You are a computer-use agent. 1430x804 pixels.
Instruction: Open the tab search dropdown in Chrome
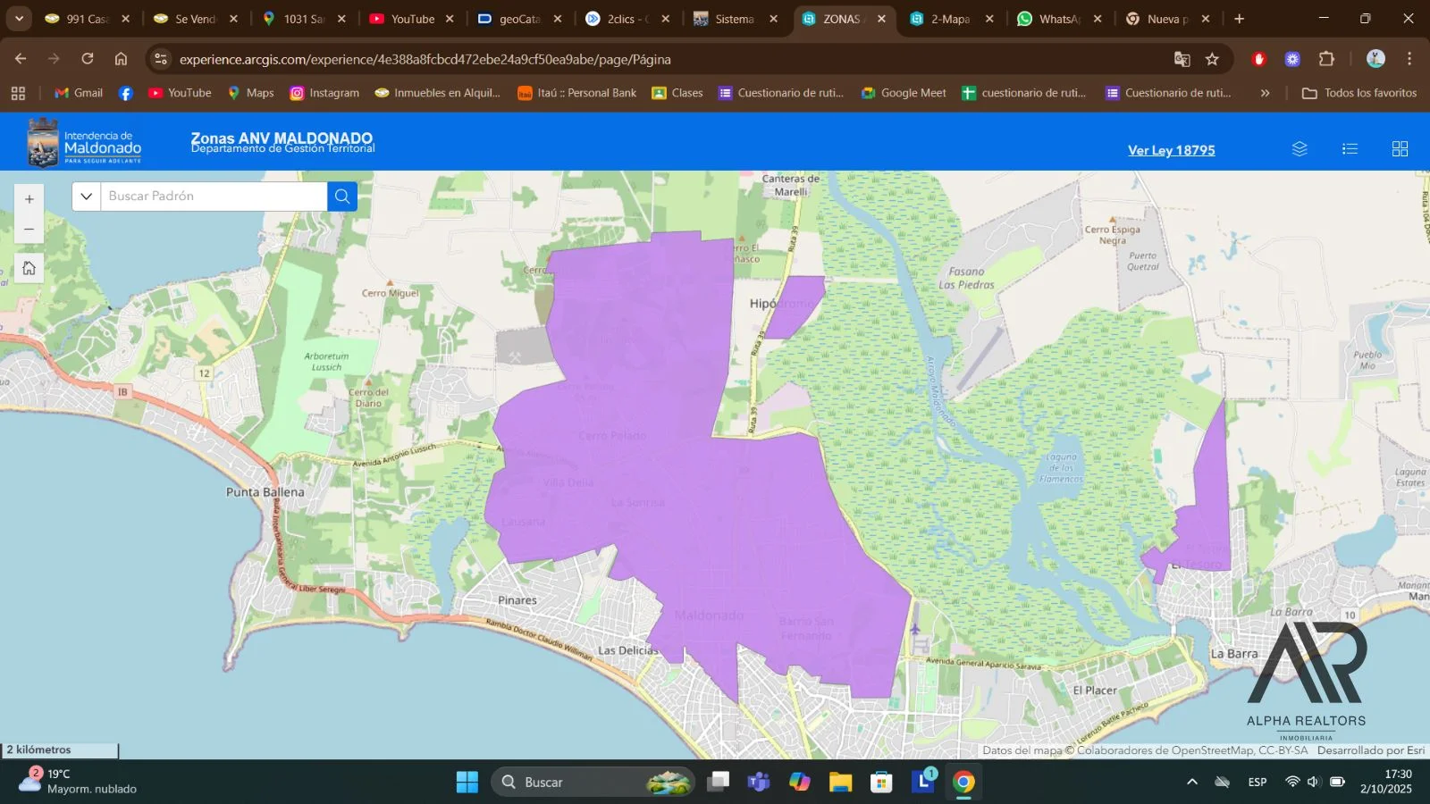19,19
